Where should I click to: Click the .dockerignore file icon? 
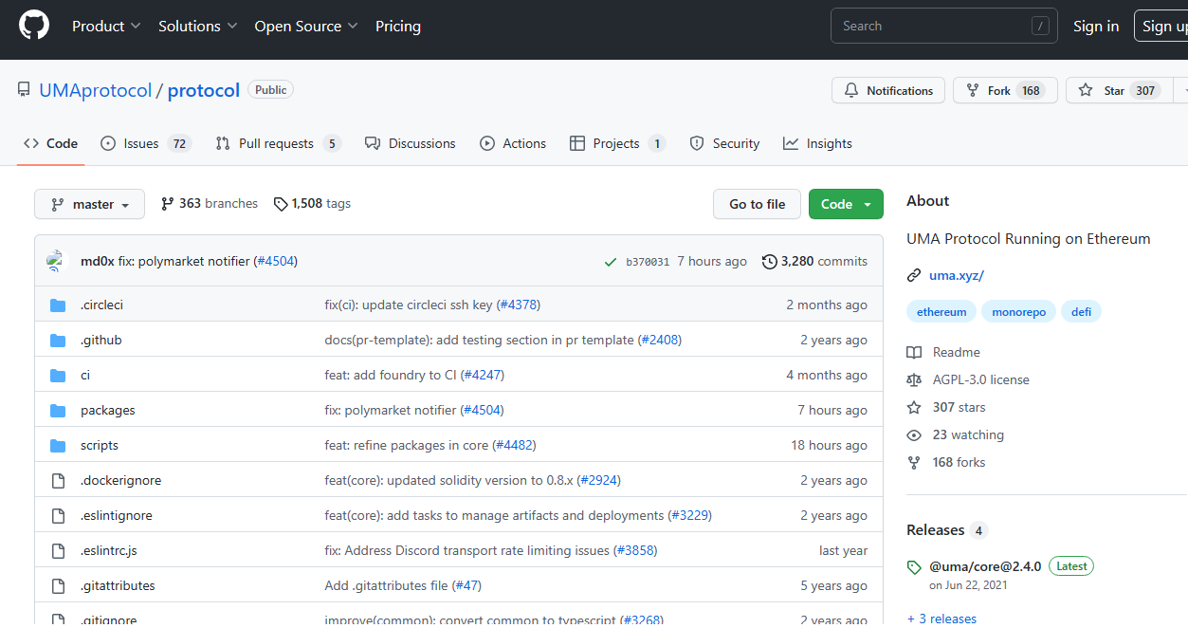point(58,481)
